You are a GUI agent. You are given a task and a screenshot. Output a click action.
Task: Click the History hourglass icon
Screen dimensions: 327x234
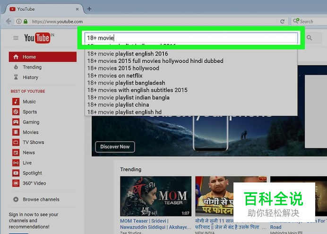click(16, 77)
